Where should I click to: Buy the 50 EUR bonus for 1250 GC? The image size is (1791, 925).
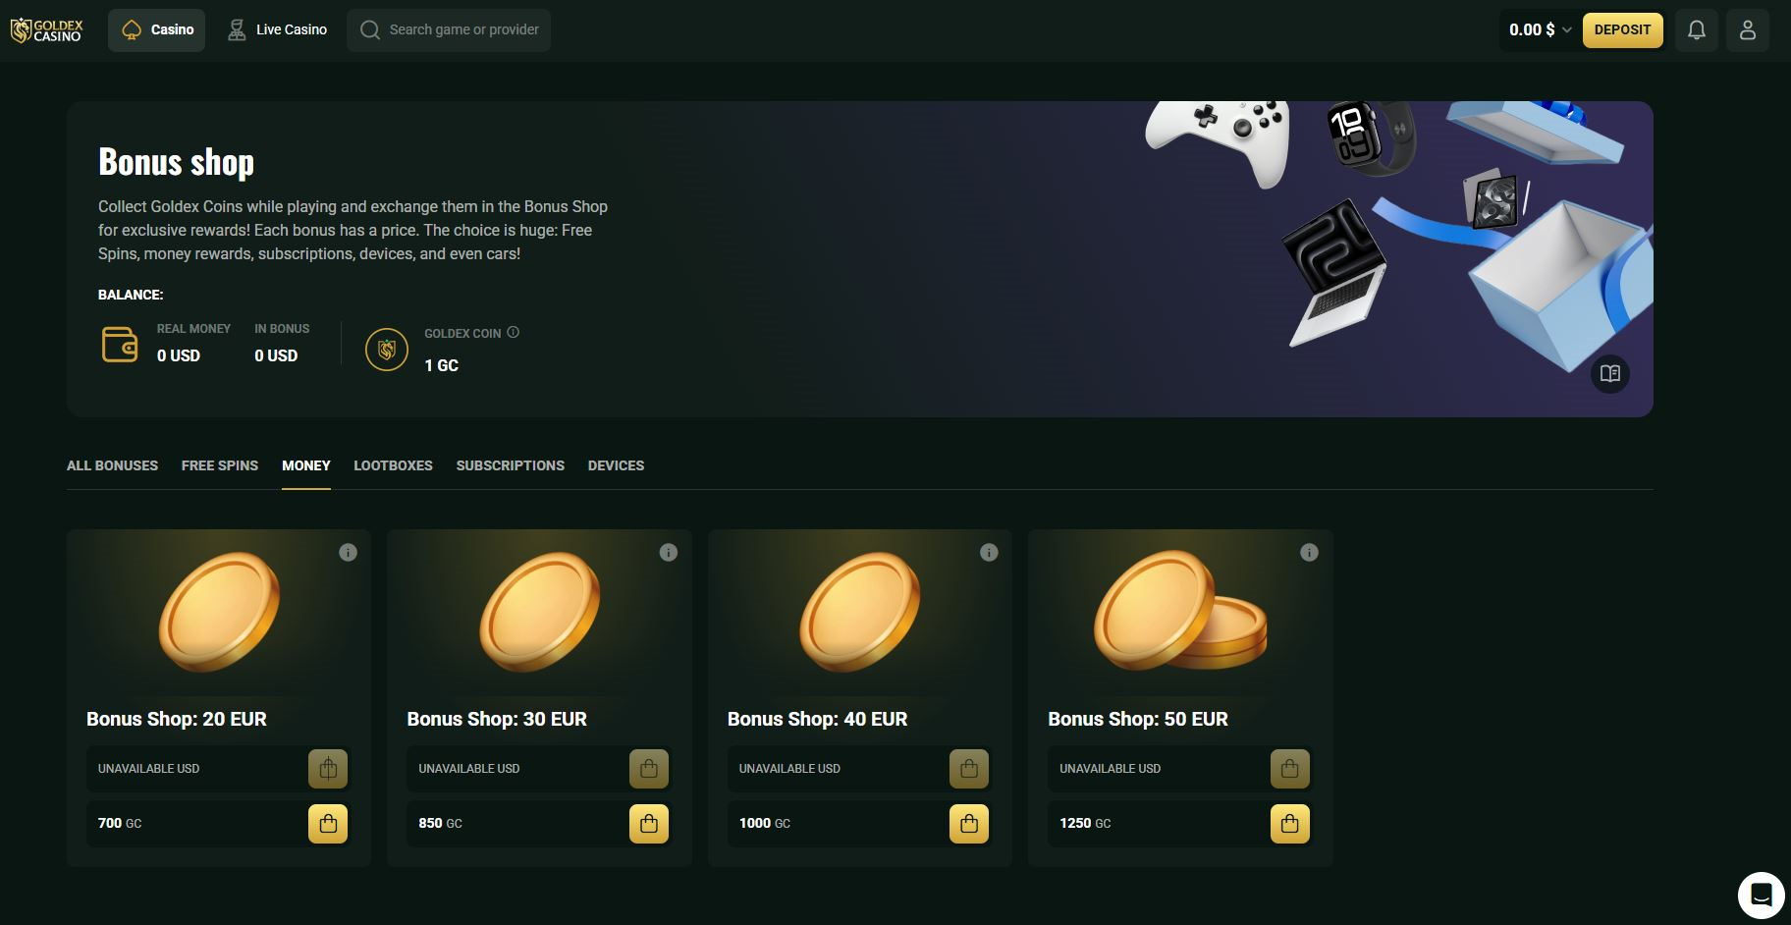(x=1289, y=824)
